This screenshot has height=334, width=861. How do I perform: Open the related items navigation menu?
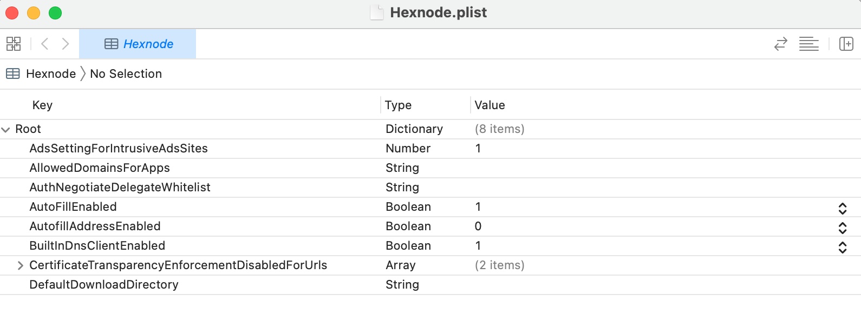tap(14, 44)
